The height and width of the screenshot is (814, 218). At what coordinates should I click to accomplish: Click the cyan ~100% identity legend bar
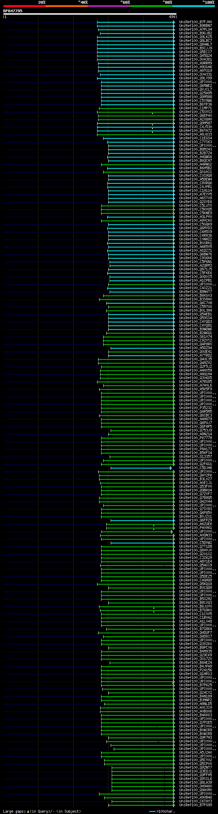[193, 6]
